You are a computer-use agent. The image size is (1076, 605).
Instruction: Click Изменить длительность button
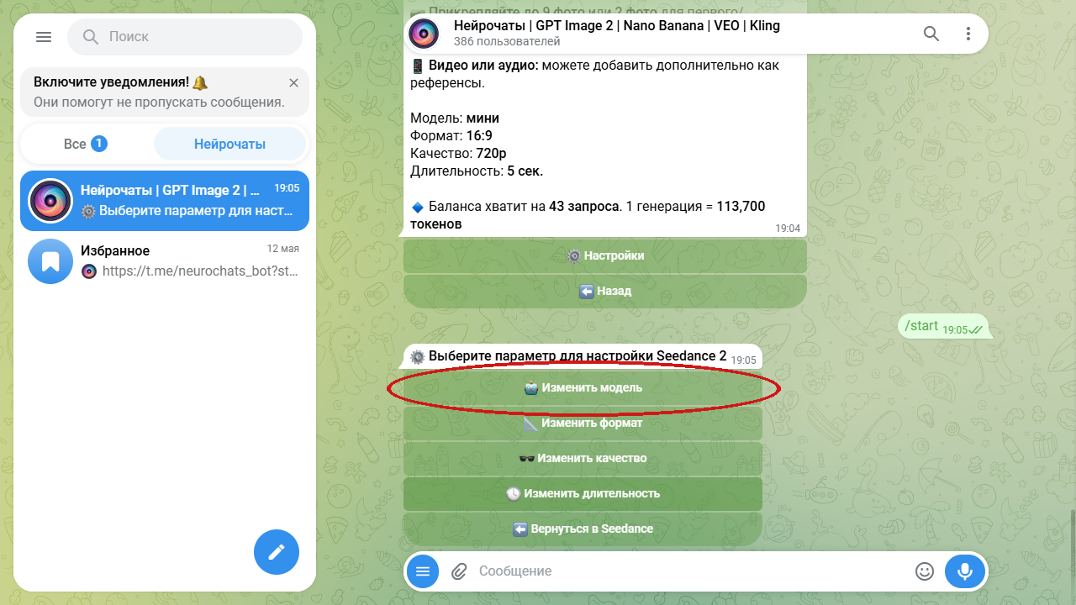[583, 494]
